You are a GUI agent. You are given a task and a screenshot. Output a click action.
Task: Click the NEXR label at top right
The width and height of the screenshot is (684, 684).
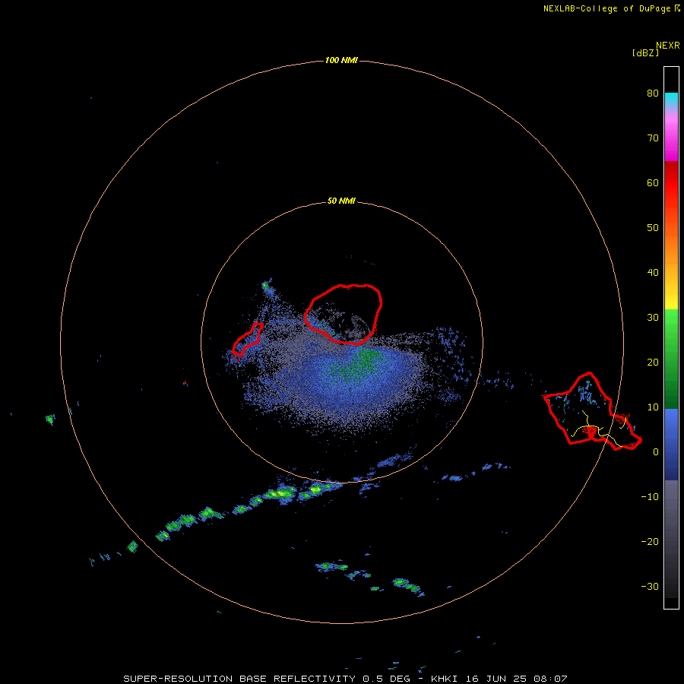pos(668,46)
